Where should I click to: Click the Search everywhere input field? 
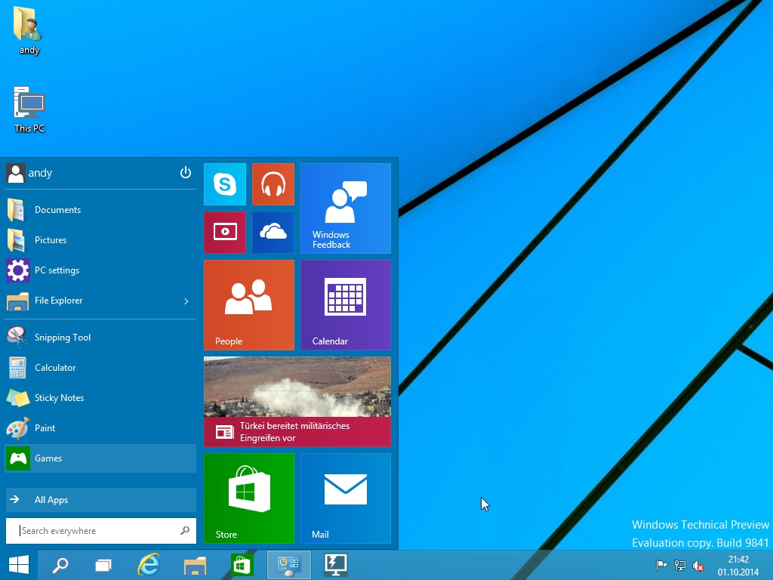click(97, 531)
